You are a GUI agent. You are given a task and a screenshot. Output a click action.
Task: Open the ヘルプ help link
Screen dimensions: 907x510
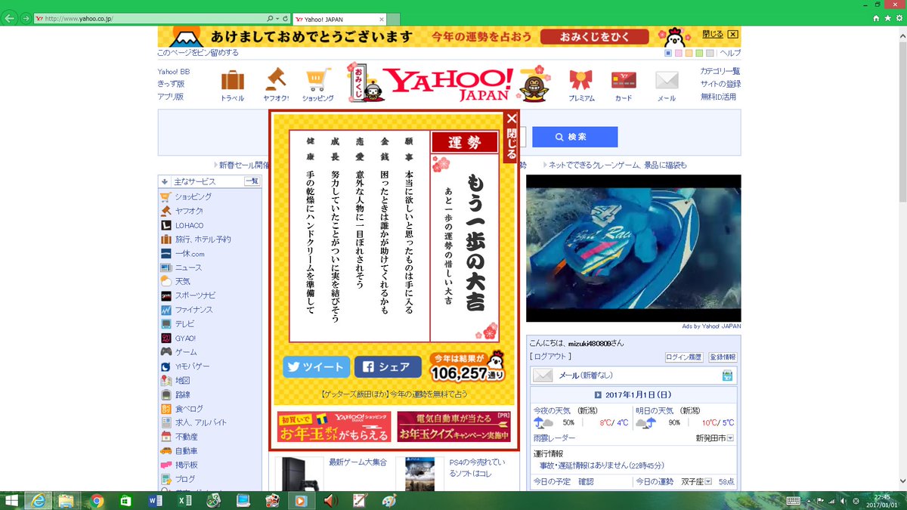point(730,53)
